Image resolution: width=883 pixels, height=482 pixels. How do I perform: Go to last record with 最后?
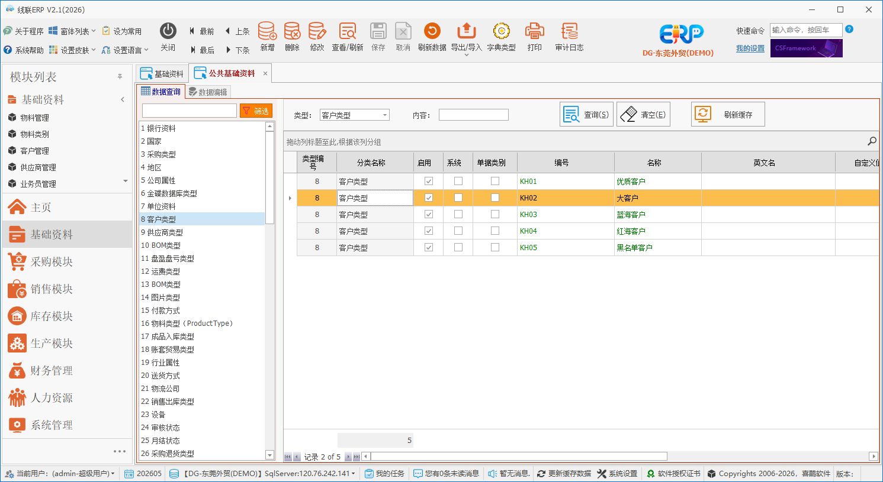(x=202, y=50)
